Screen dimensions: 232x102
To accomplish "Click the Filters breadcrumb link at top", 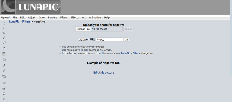I will click(x=26, y=21).
